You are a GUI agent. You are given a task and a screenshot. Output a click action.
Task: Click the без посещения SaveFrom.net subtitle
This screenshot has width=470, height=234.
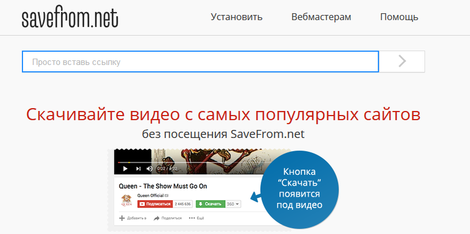click(223, 134)
